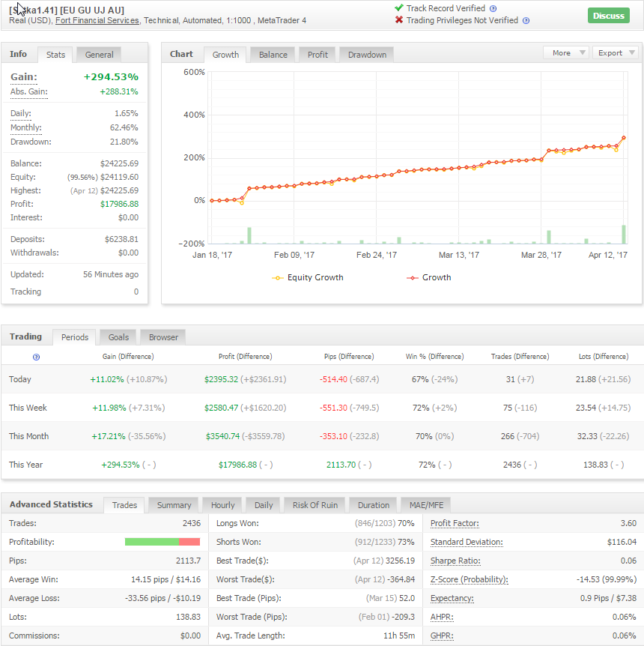The height and width of the screenshot is (646, 644).
Task: Click the Profit Factor label link
Action: pyautogui.click(x=455, y=523)
